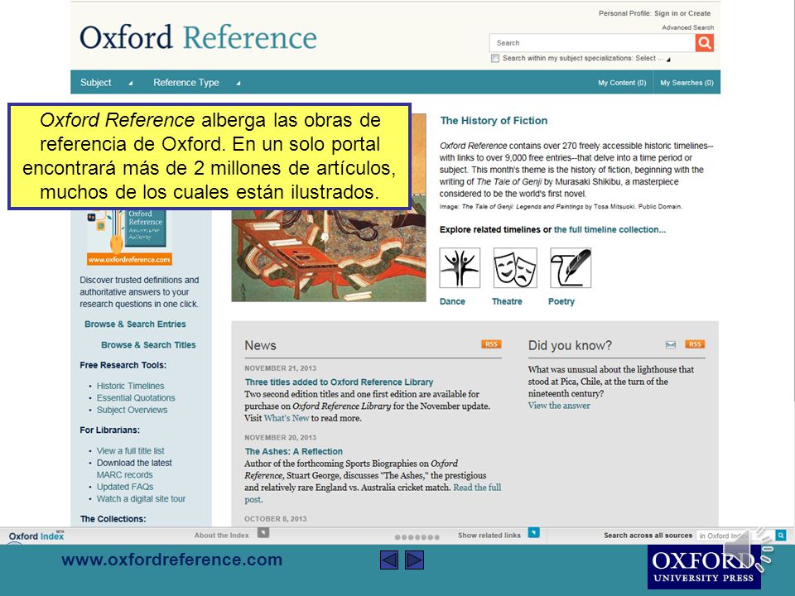Viewport: 795px width, 596px height.
Task: Open Subject Overviews link
Action: point(132,410)
